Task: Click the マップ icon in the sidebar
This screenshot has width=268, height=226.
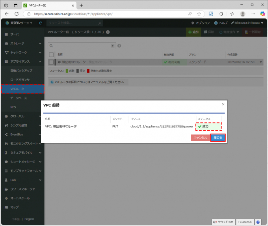Action: (x=6, y=207)
